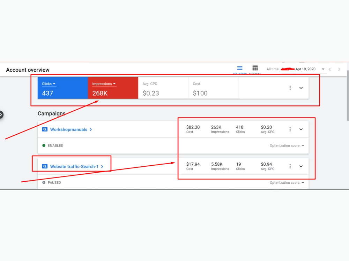Click the 263K Impressions value
Screen dimensions: 349x261
pyautogui.click(x=216, y=127)
